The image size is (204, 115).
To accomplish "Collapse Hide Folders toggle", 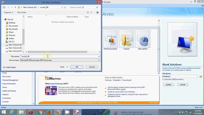I will tap(9, 67).
